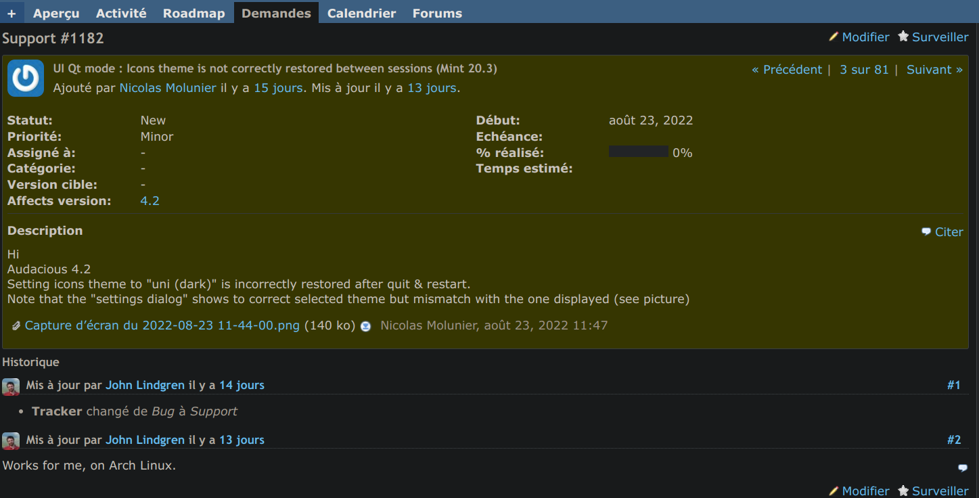Image resolution: width=979 pixels, height=498 pixels.
Task: Click top Modifier pencil icon
Action: [834, 37]
